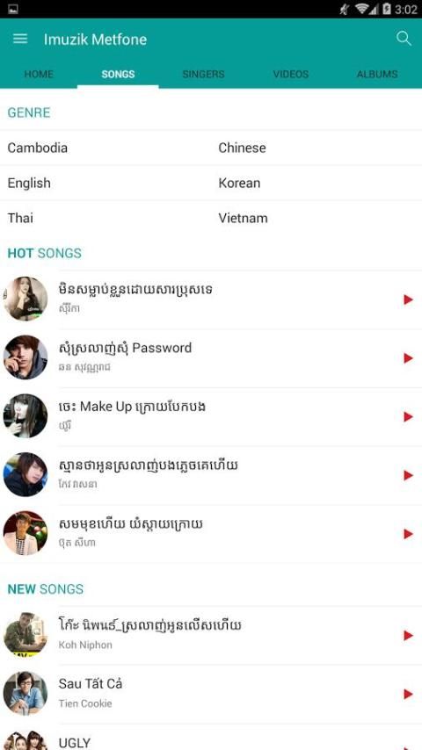The image size is (422, 750).
Task: Play the fifth hot song with red arrow
Action: click(x=408, y=534)
